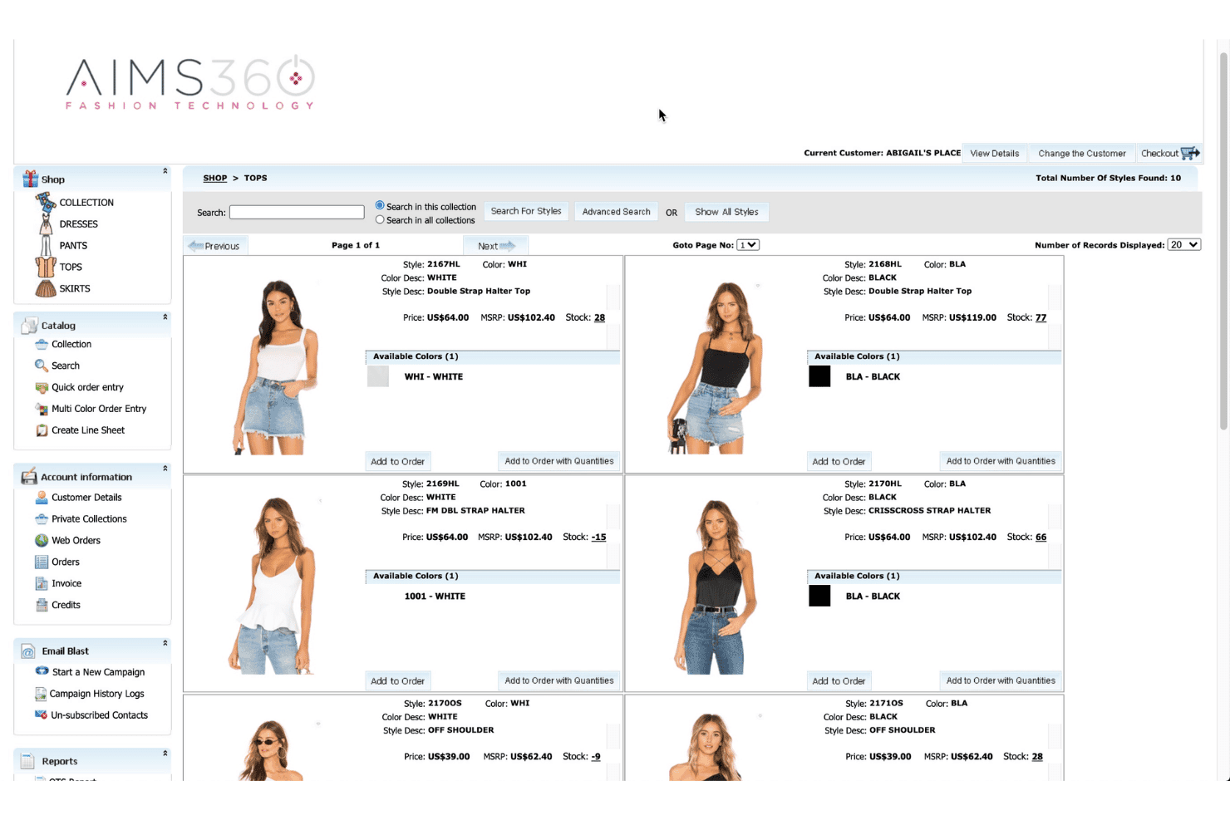Click Add to Order for style 2167HL
Screen dimensions: 1230x820
click(x=397, y=462)
